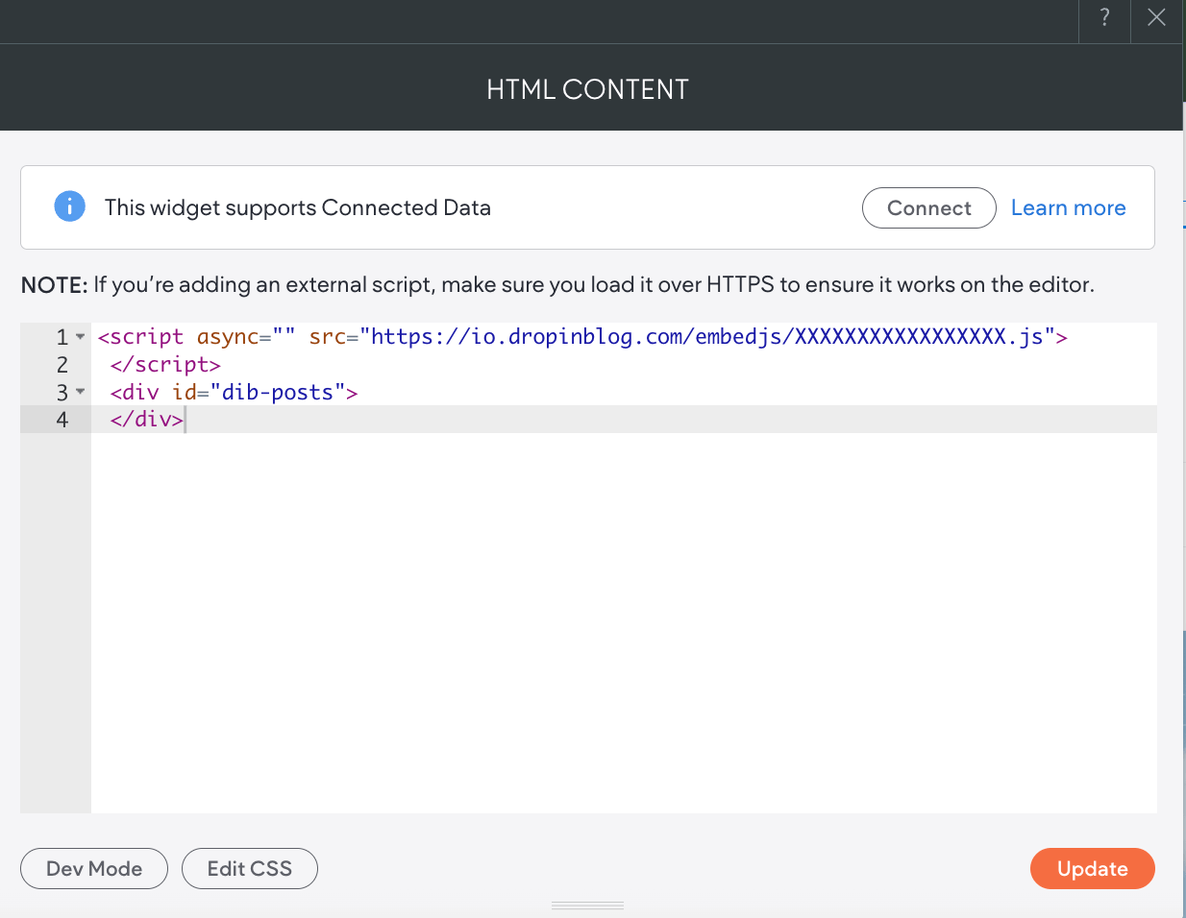
Task: Click the blue info icon
Action: coord(69,206)
